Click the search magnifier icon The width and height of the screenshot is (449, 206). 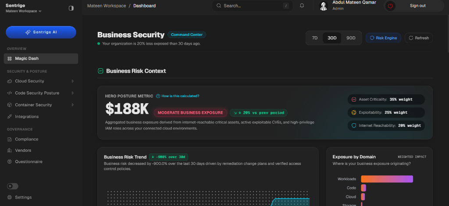(219, 6)
